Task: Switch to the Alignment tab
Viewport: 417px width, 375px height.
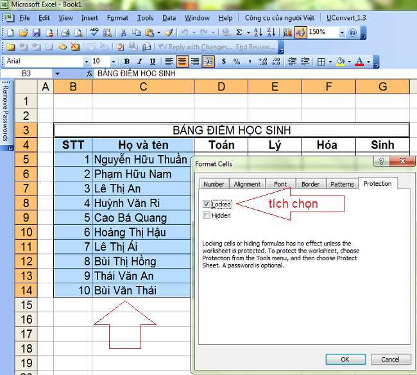Action: (247, 184)
